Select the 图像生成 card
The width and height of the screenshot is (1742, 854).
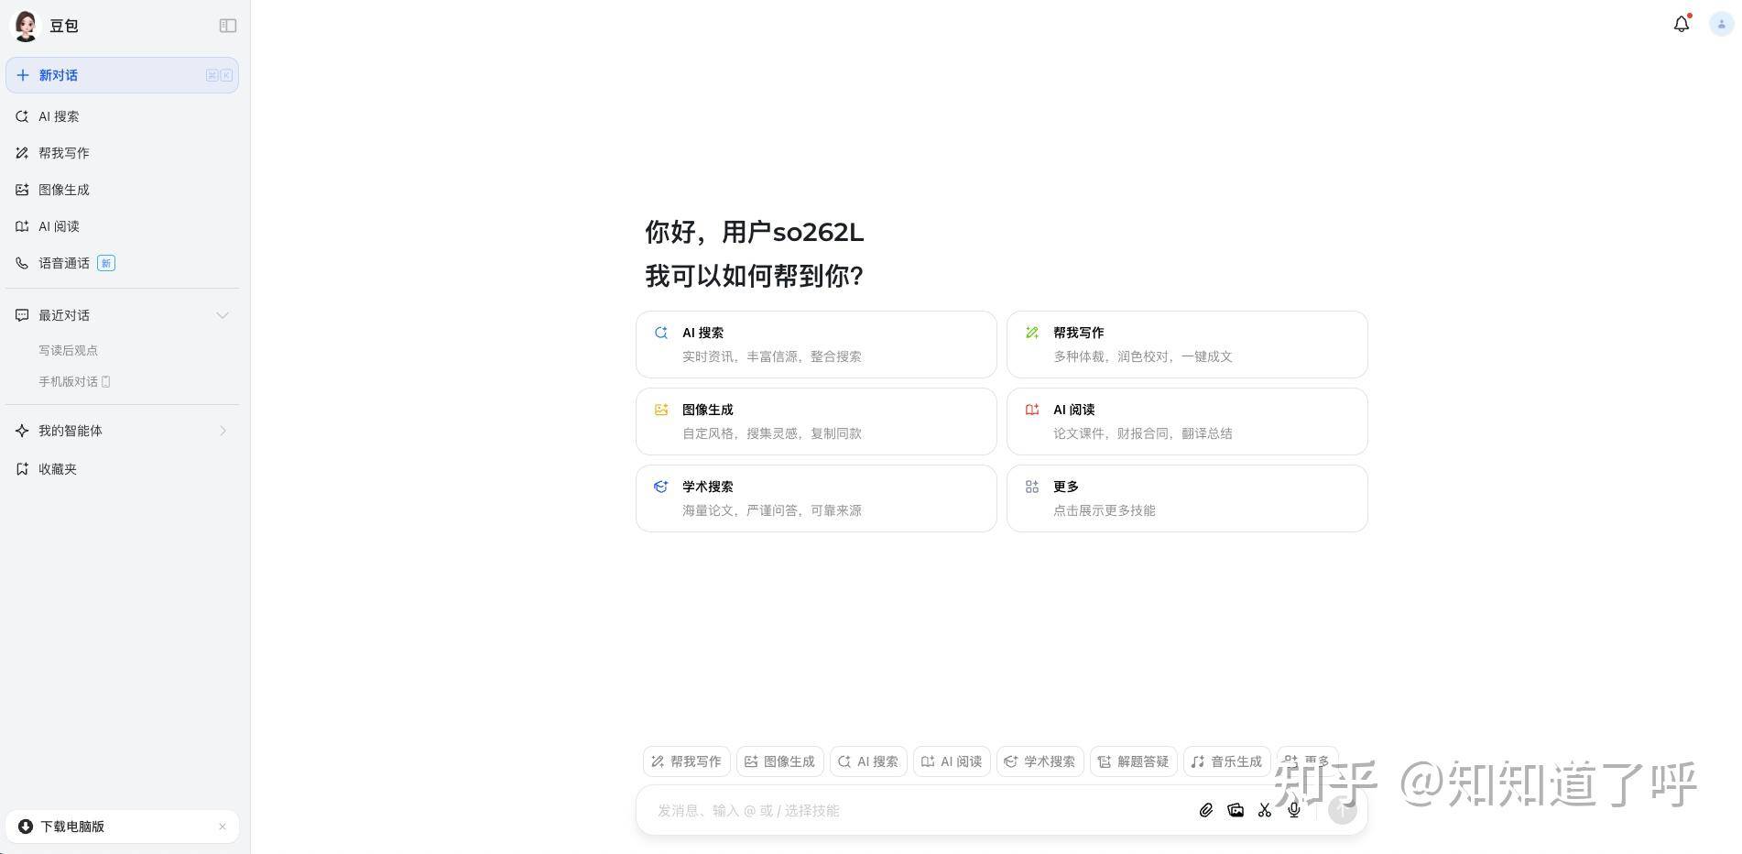(816, 422)
